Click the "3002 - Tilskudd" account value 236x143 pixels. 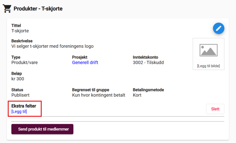(148, 63)
